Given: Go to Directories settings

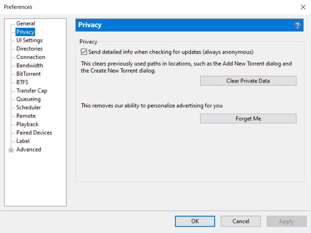Looking at the screenshot, I should [29, 49].
